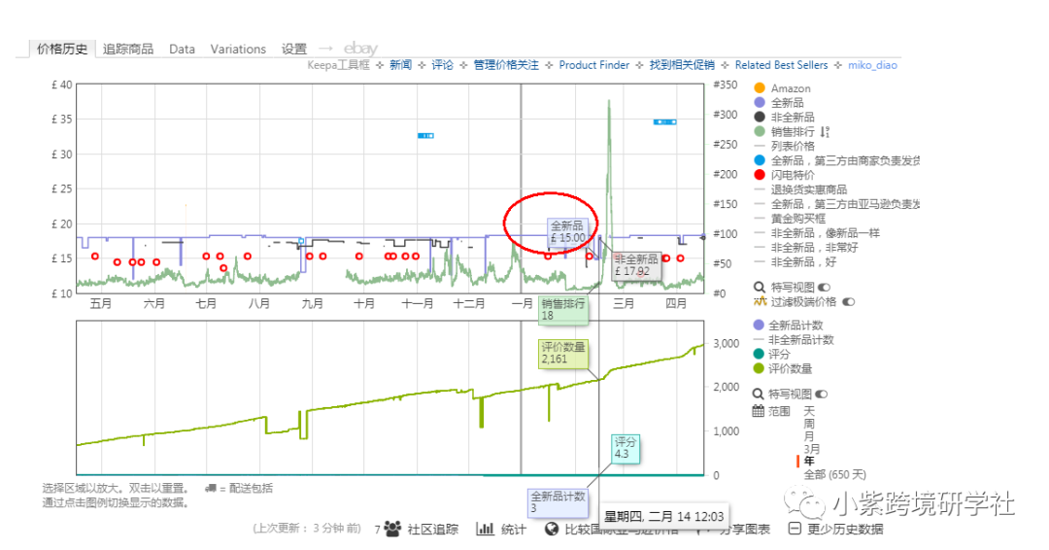The image size is (1049, 550).
Task: Switch to the Variations tab
Action: point(238,49)
